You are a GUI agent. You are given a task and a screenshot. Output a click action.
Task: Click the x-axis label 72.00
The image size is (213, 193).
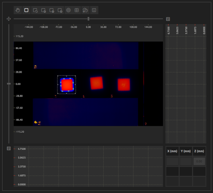(118, 27)
